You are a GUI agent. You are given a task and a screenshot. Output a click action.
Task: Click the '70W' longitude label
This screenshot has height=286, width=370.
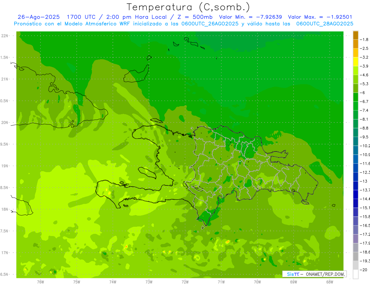[x=257, y=282]
